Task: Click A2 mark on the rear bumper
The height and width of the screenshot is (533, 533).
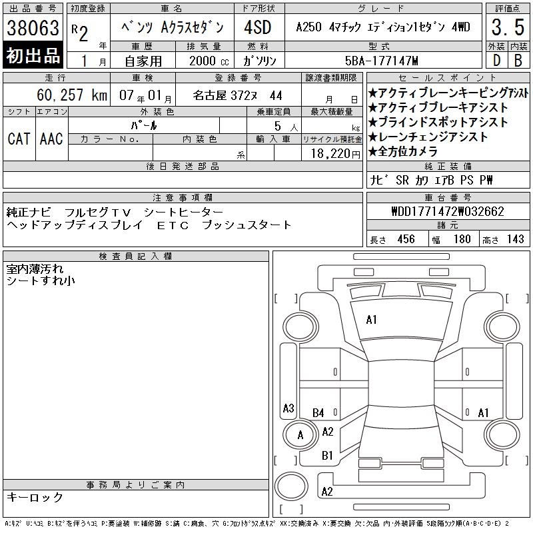Action: tap(327, 492)
